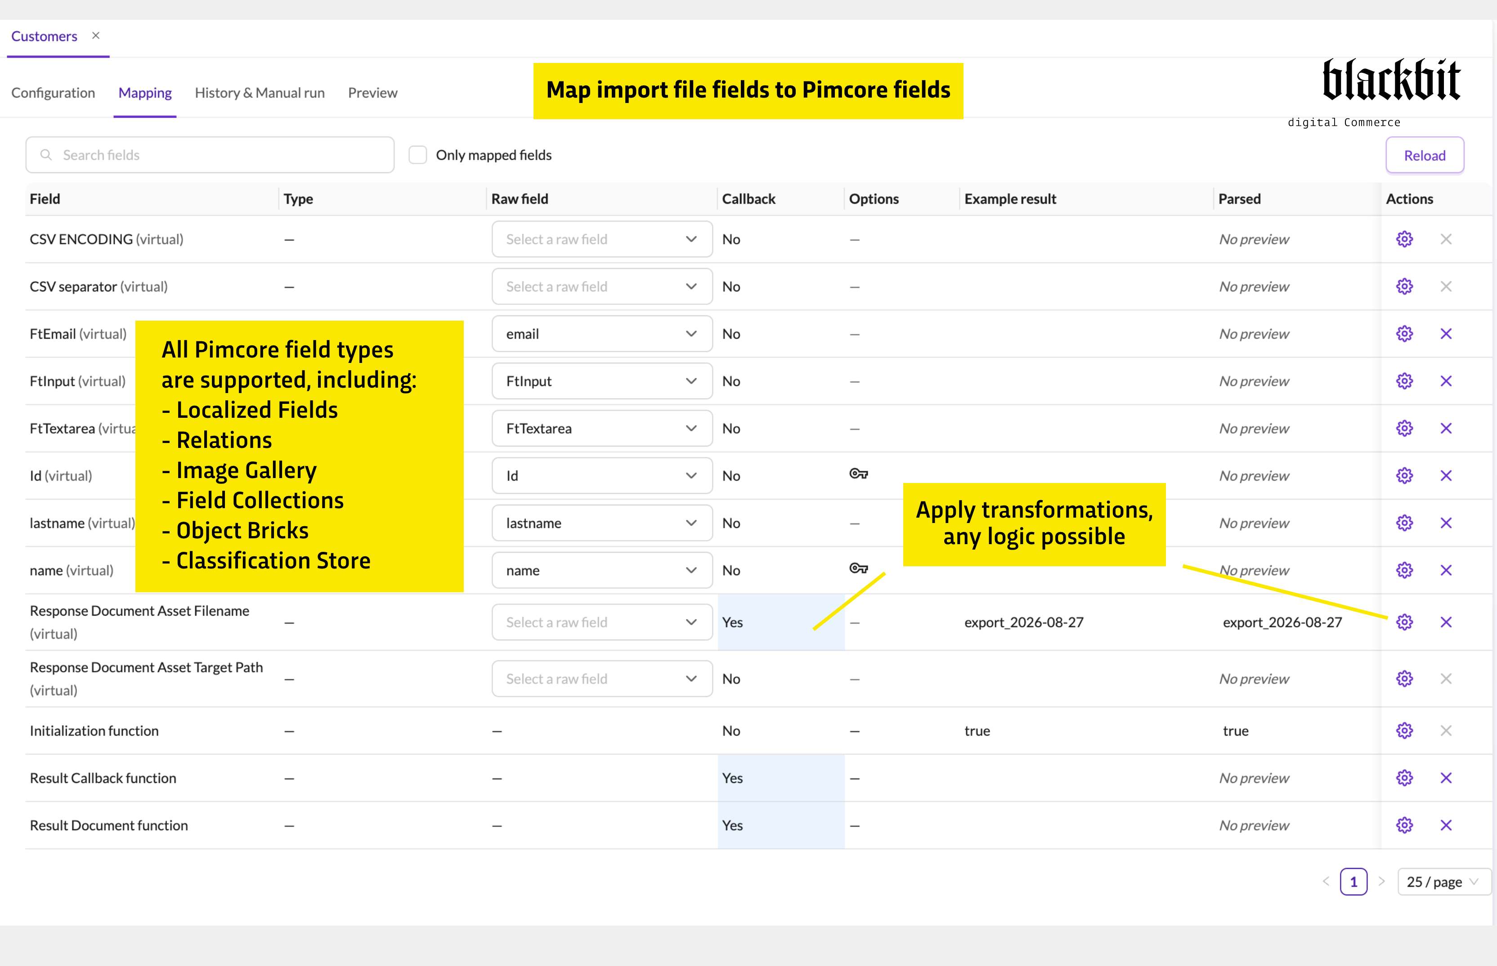
Task: Open the name raw field dropdown
Action: tap(602, 570)
